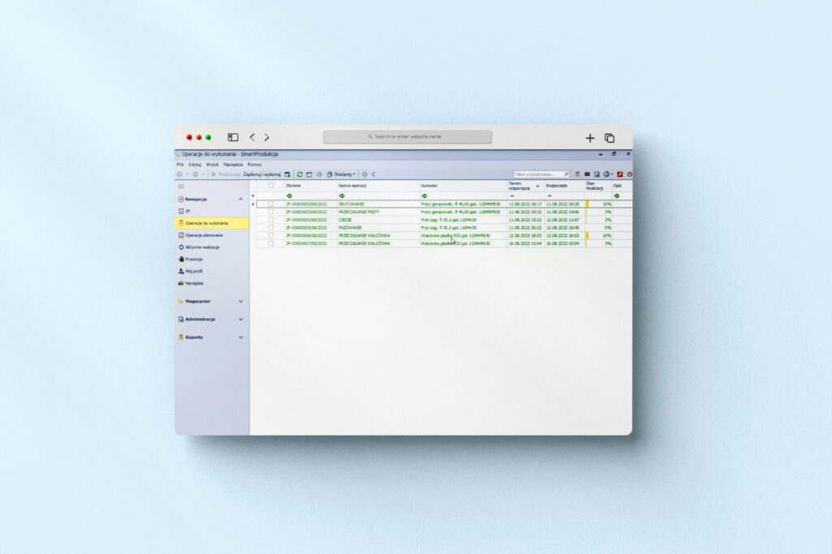Check the CIĘCIE operation row checkbox
The width and height of the screenshot is (832, 554).
[271, 220]
